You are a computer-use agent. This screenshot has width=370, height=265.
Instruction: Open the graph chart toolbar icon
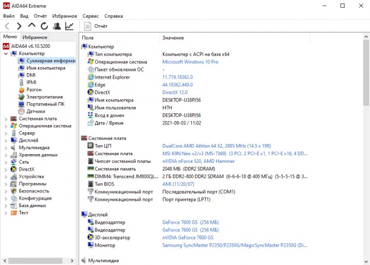click(x=69, y=27)
